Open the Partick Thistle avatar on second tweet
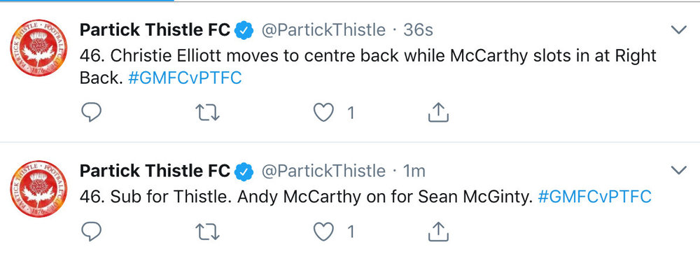 38,189
